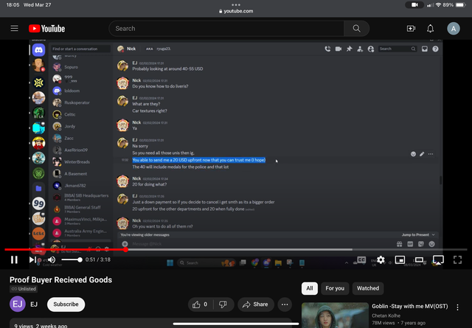
Task: Open the create video icon
Action: point(412,29)
